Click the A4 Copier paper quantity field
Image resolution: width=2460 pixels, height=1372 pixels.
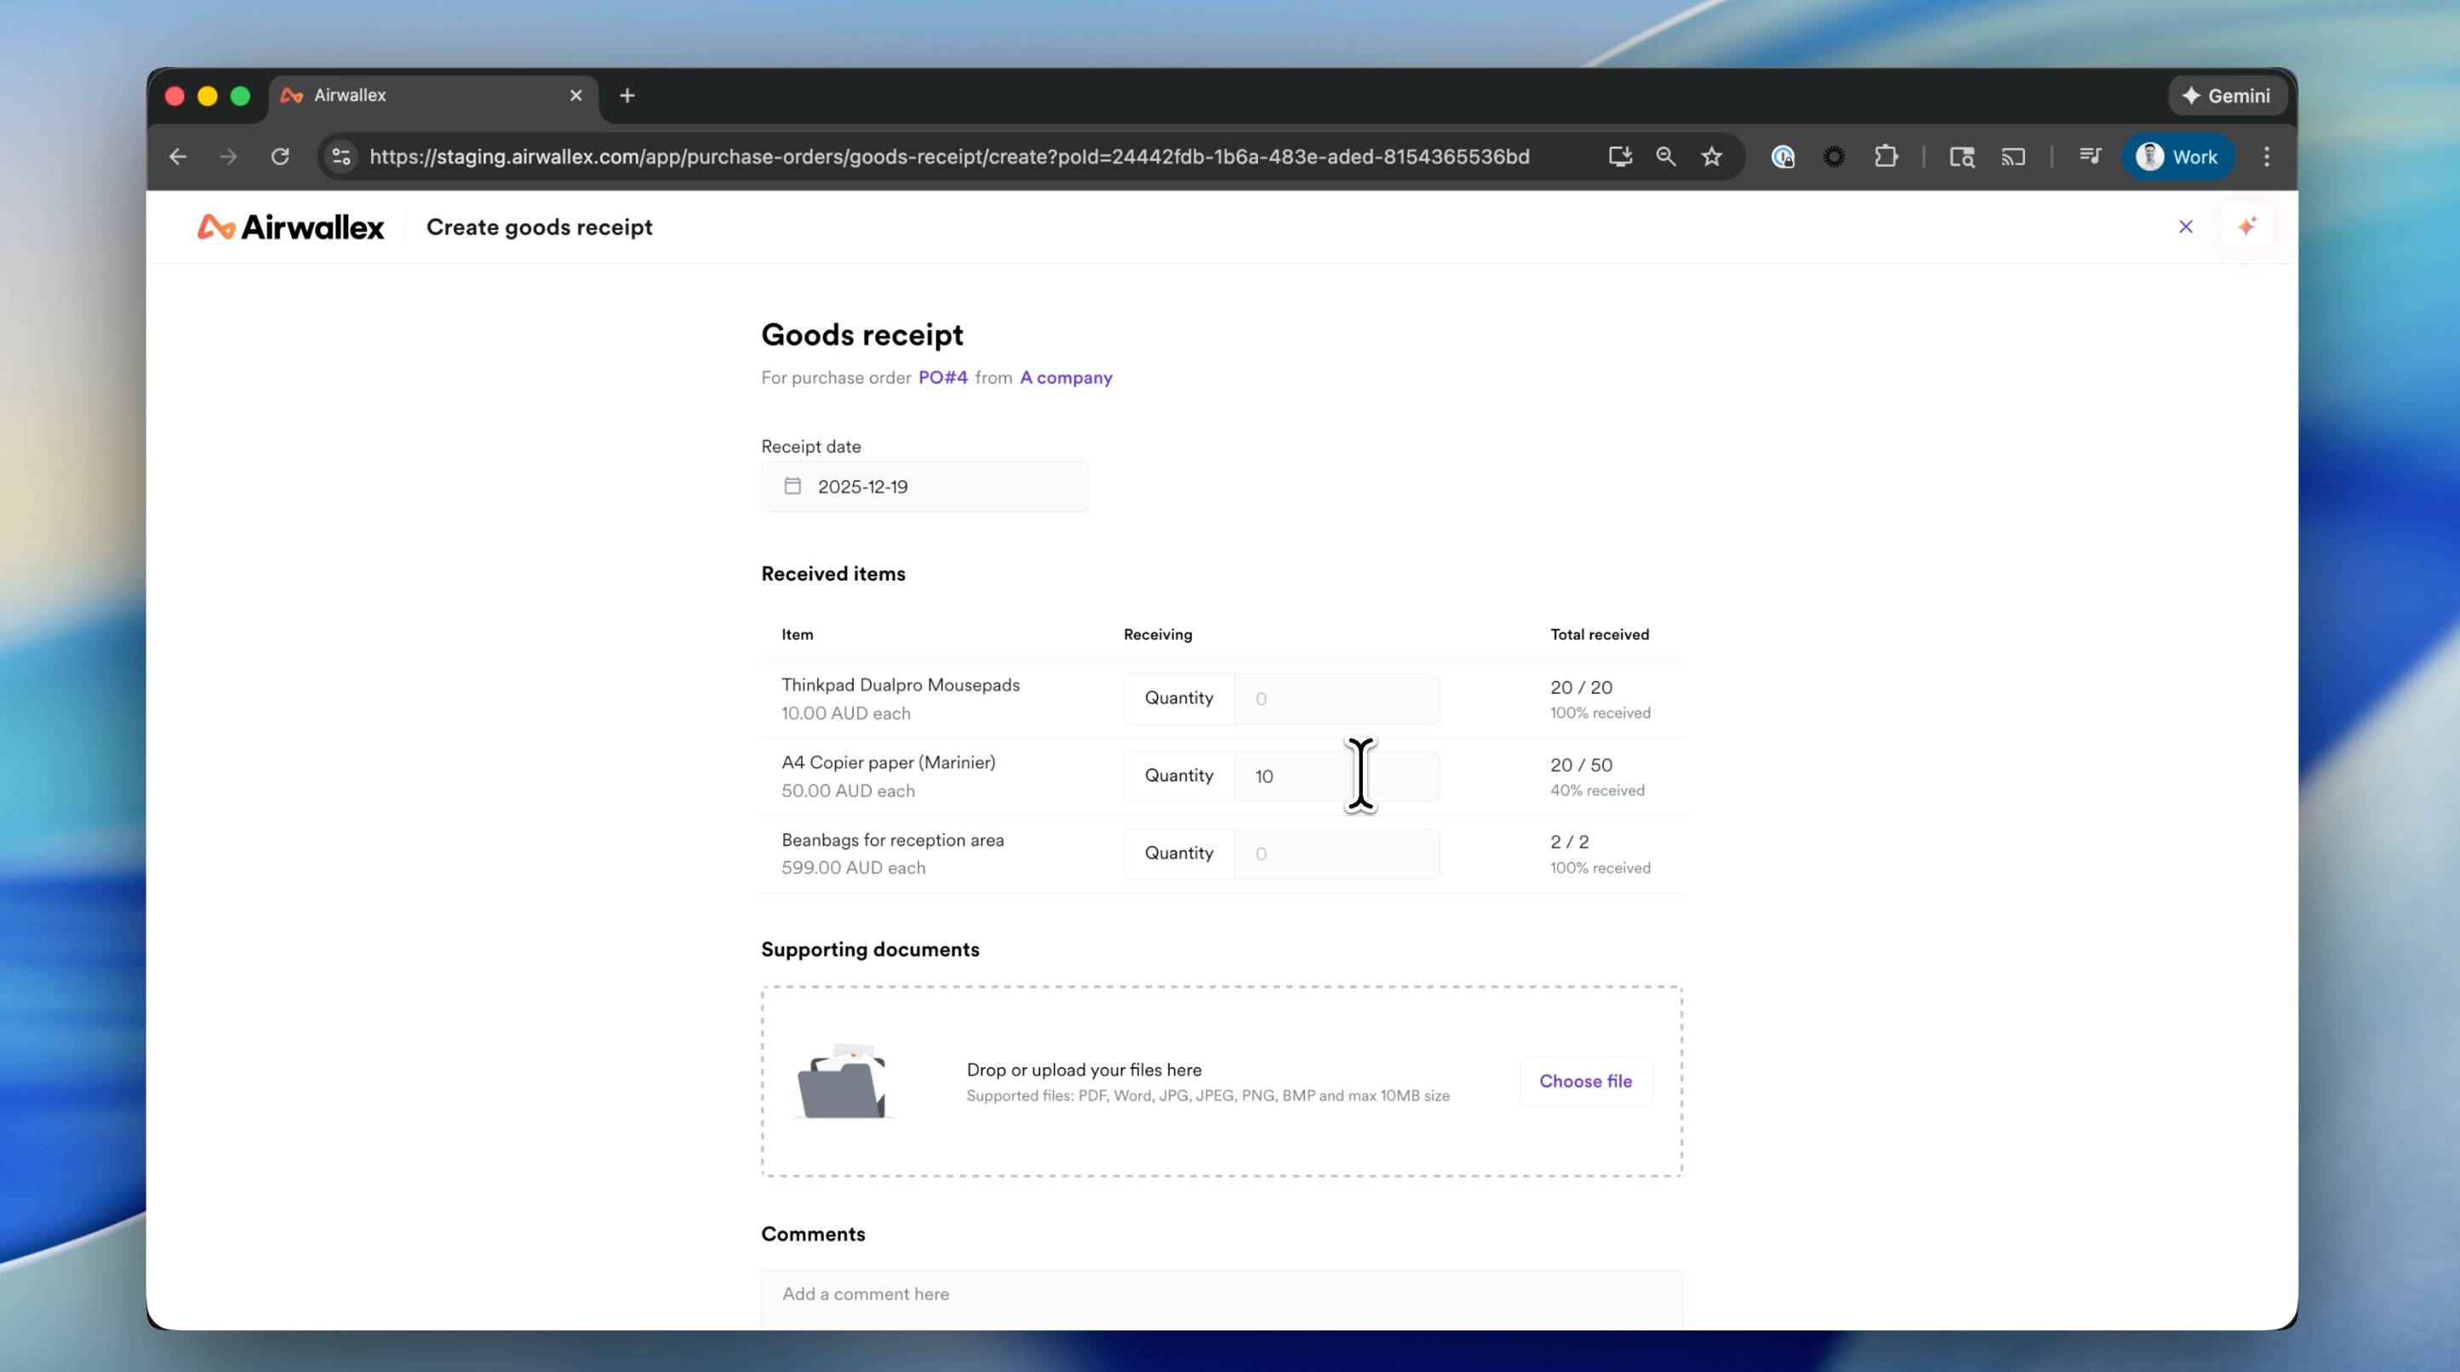click(1335, 776)
